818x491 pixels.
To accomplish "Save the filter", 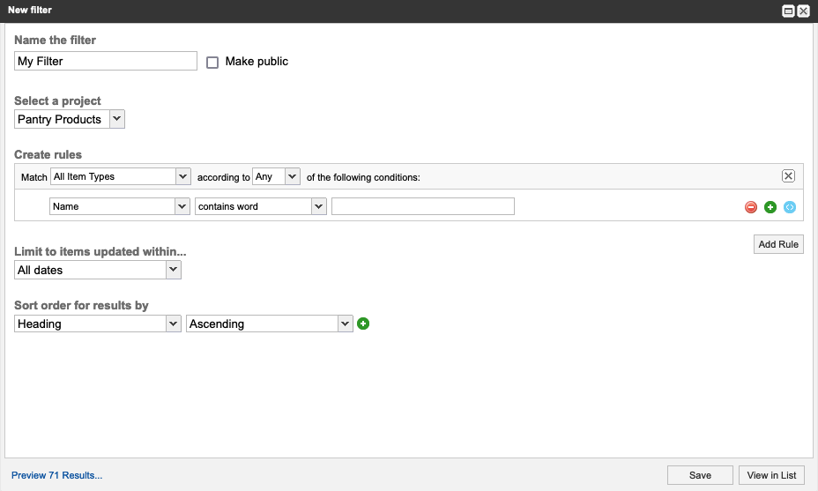I will tap(700, 475).
